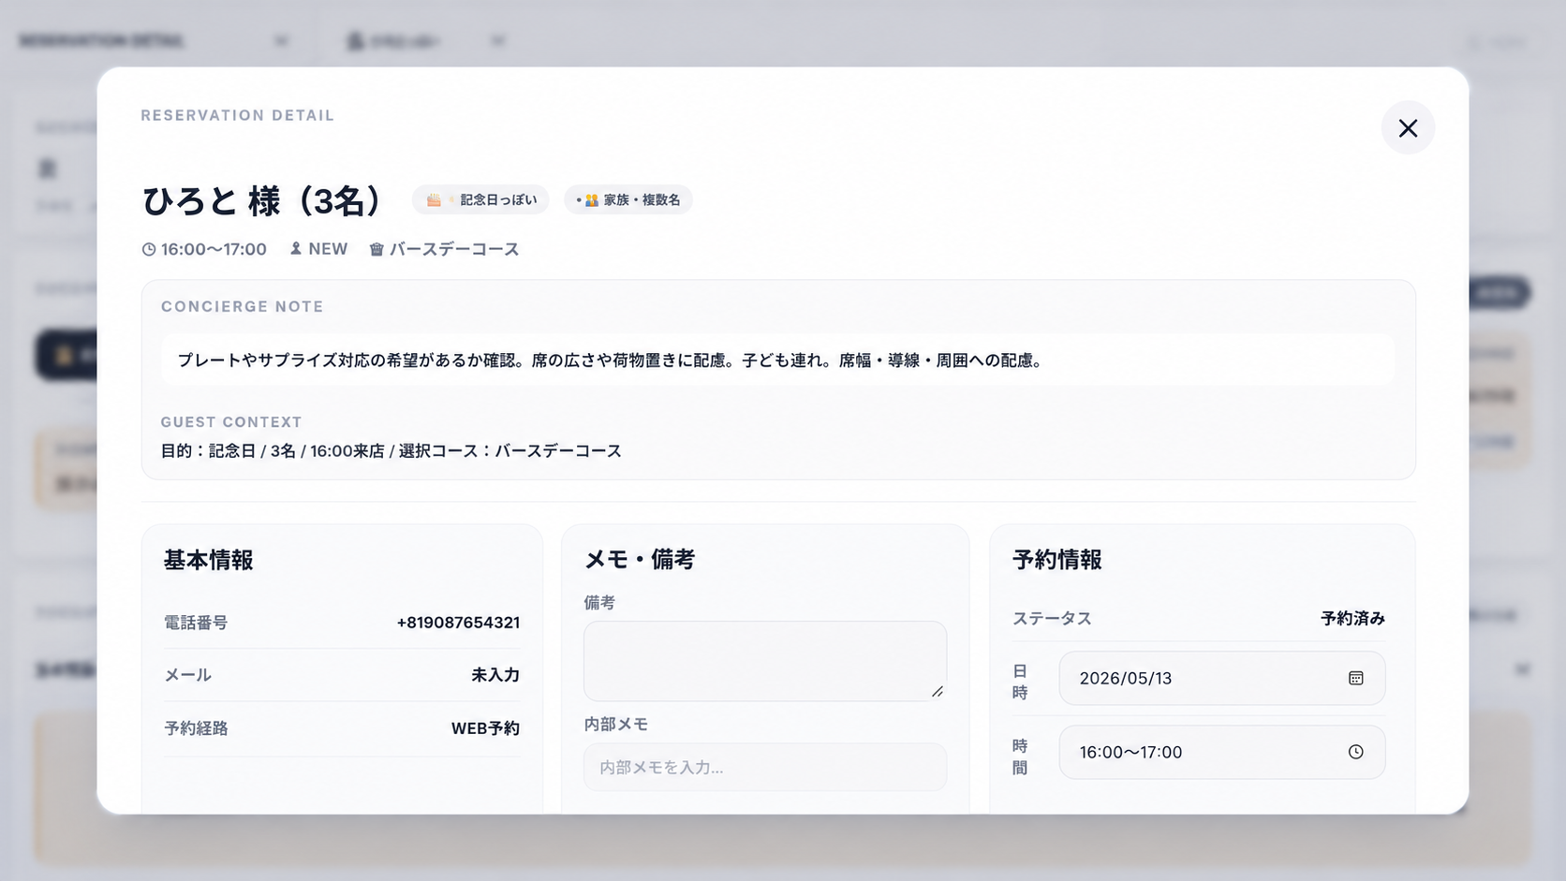Click the 予約情報 section heading
This screenshot has width=1566, height=881.
[1056, 560]
